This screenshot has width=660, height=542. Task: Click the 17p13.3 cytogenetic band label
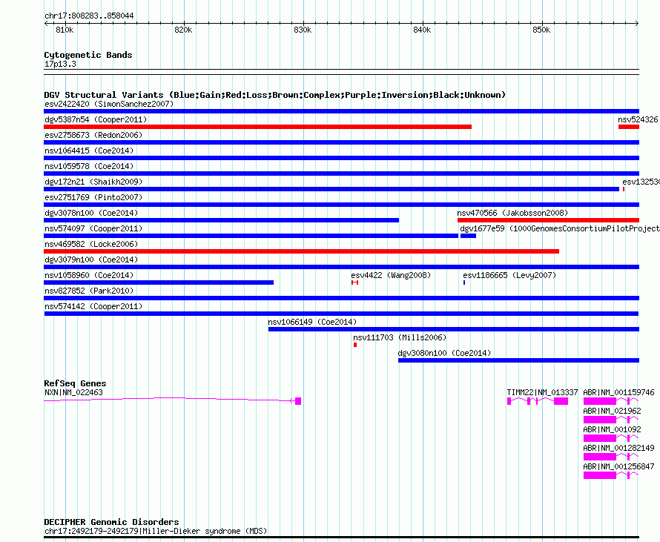point(60,64)
